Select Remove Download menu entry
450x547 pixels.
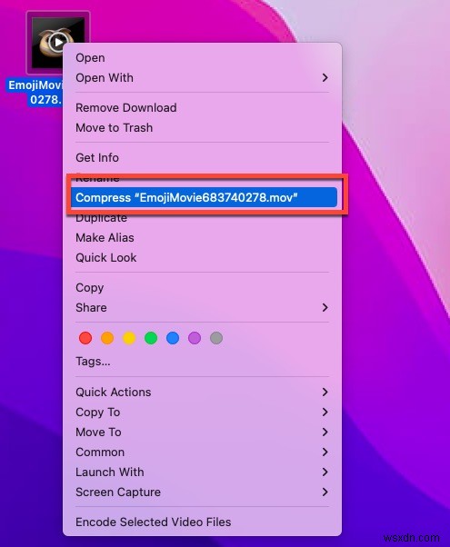pos(202,108)
